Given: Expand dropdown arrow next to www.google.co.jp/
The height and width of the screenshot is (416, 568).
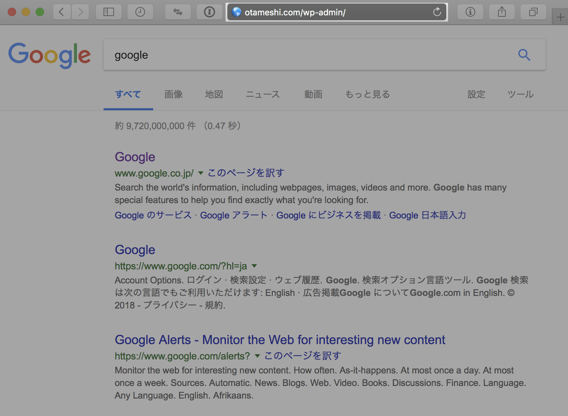Looking at the screenshot, I should (x=201, y=173).
